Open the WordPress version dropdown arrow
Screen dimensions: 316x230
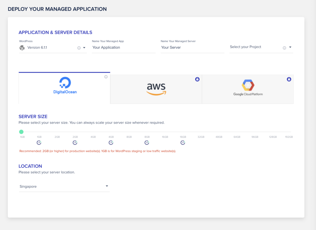(84, 48)
